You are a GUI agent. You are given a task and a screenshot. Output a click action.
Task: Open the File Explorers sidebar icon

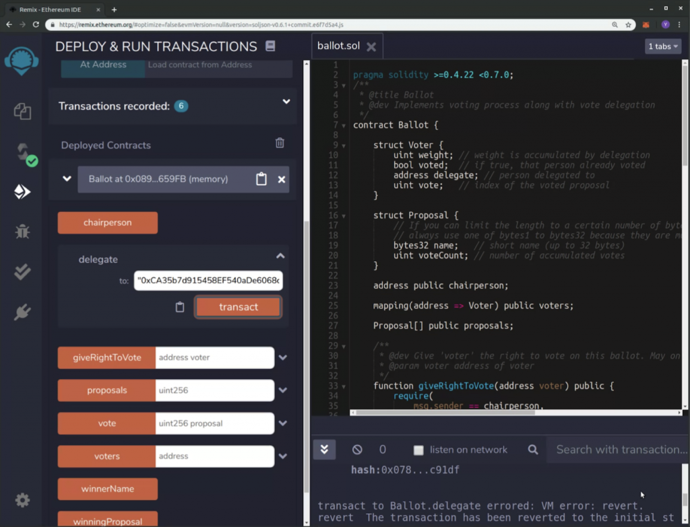tap(22, 111)
